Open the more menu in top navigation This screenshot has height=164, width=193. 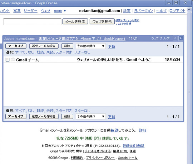tap(60, 11)
